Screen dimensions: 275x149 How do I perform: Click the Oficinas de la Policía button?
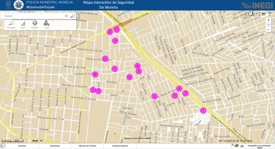point(87,146)
